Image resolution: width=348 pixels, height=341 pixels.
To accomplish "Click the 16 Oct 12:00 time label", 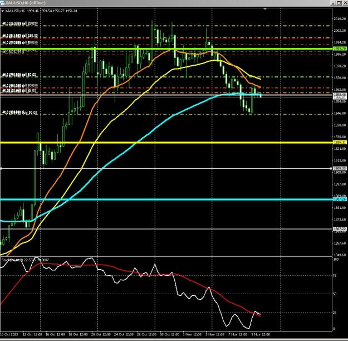I will coord(55,334).
